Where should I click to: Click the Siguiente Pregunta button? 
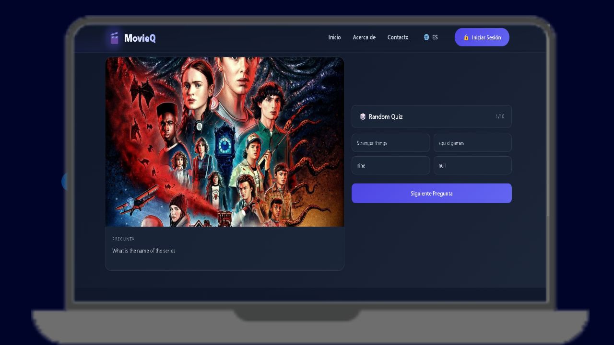(x=432, y=193)
